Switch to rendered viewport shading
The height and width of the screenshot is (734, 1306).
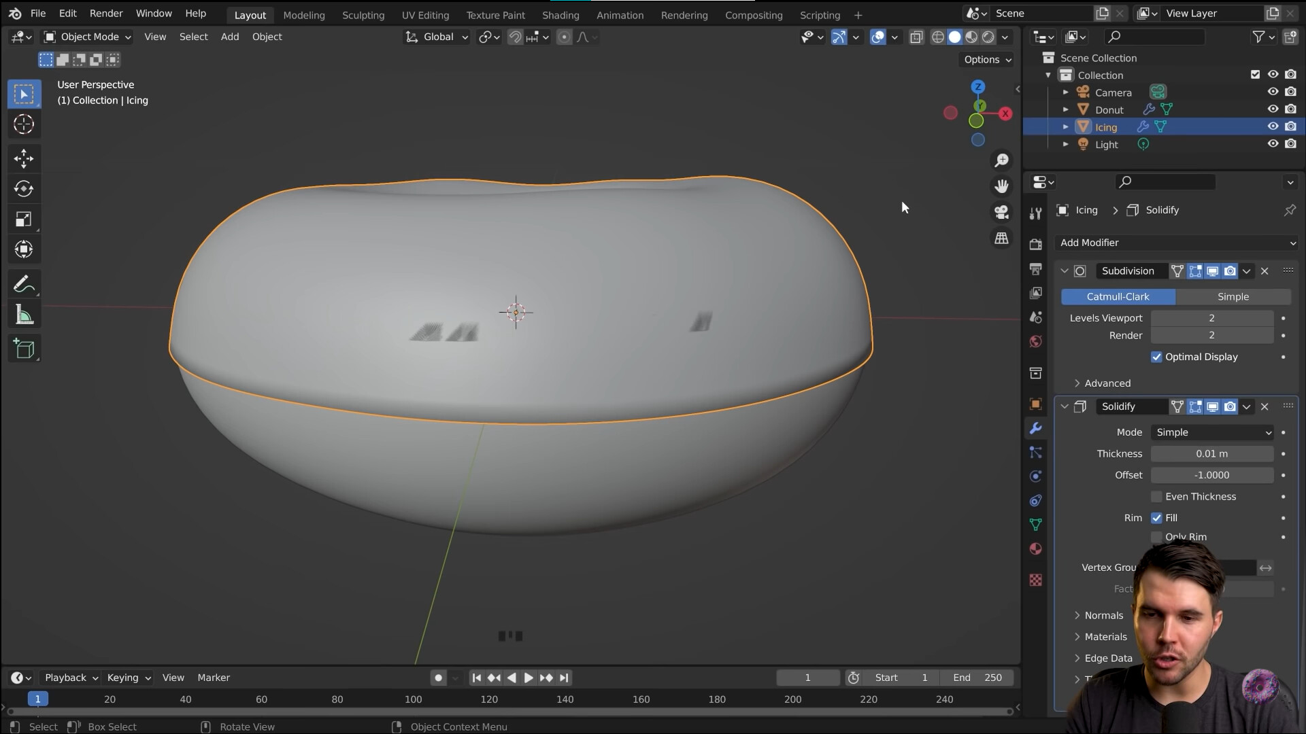[988, 37]
